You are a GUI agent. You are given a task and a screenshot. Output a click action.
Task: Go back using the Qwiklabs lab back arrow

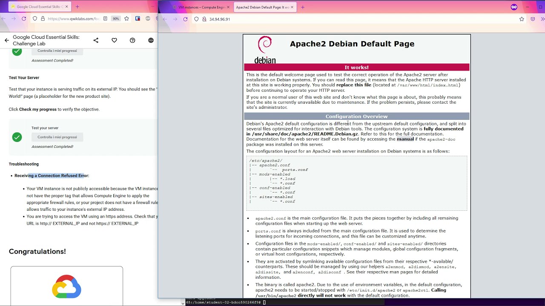pyautogui.click(x=6, y=40)
